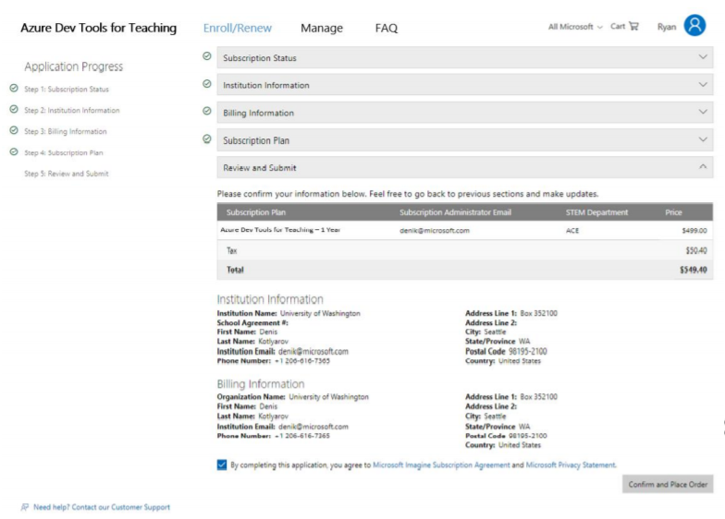
Task: Open the Billing Information accordion header
Action: [464, 113]
